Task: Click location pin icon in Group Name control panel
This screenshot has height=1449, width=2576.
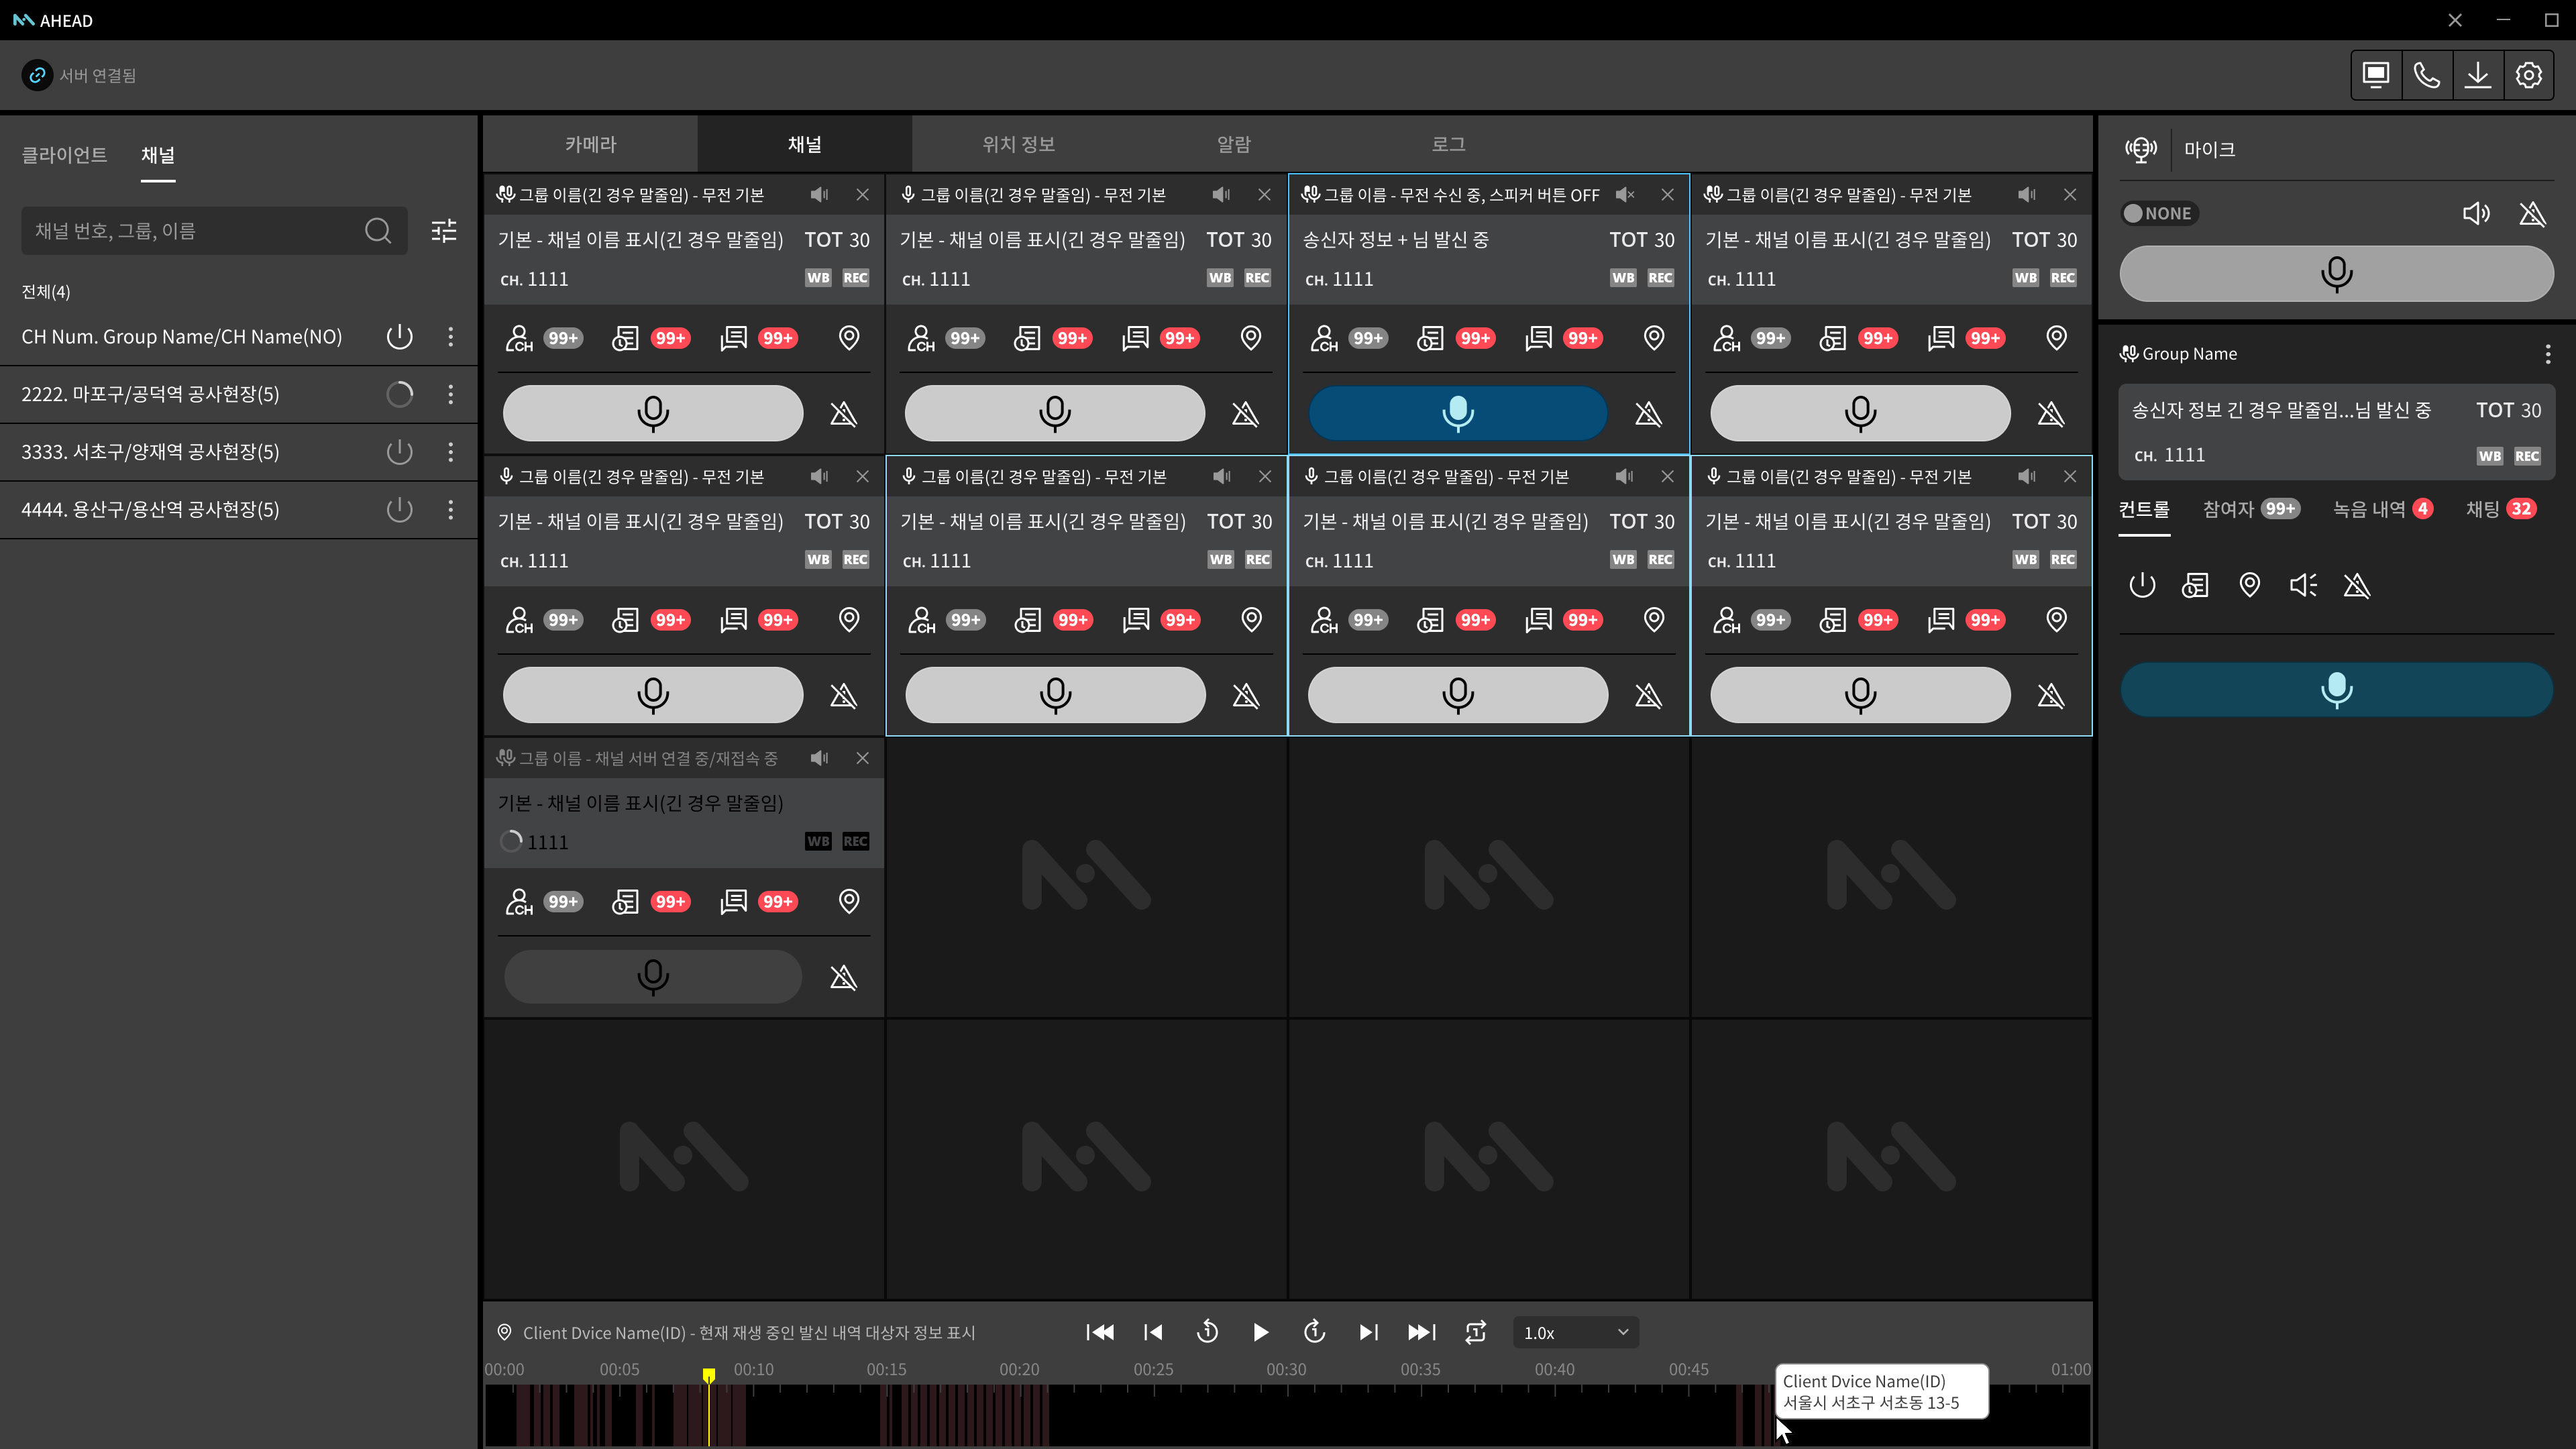Action: click(x=2249, y=585)
